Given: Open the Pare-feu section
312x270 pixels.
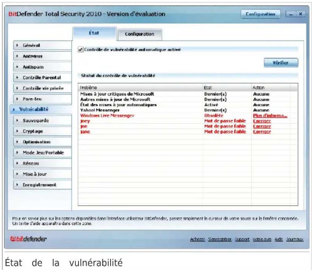Looking at the screenshot, I should pos(42,99).
